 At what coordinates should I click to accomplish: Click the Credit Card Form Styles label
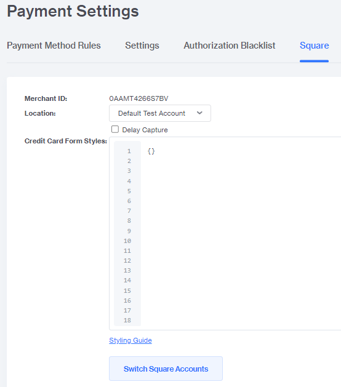[x=66, y=141]
